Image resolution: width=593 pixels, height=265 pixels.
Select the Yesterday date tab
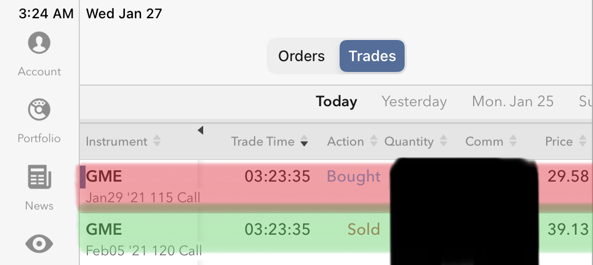414,102
